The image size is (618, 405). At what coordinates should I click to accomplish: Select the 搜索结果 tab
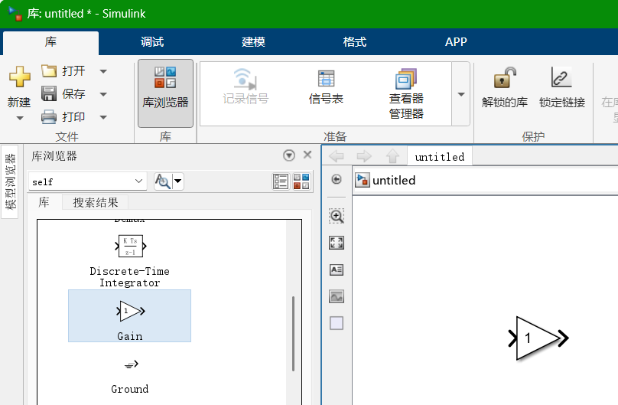(96, 203)
